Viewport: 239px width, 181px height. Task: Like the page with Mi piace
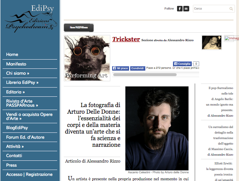(121, 68)
